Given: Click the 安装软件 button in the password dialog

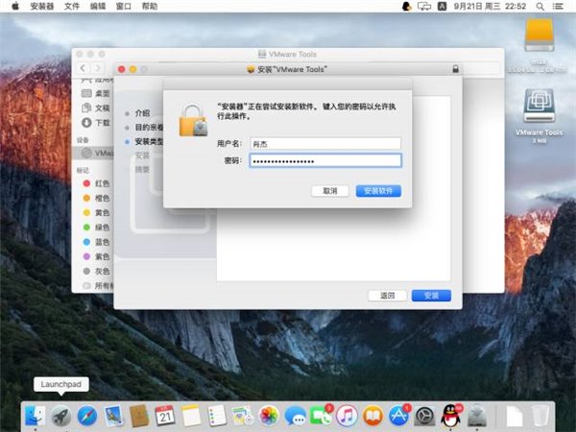Looking at the screenshot, I should click(x=378, y=191).
